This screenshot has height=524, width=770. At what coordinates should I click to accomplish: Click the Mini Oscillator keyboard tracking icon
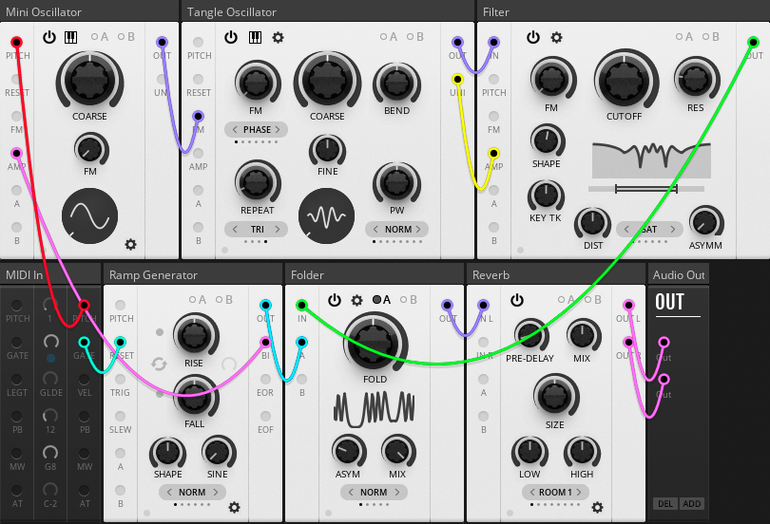pyautogui.click(x=71, y=37)
